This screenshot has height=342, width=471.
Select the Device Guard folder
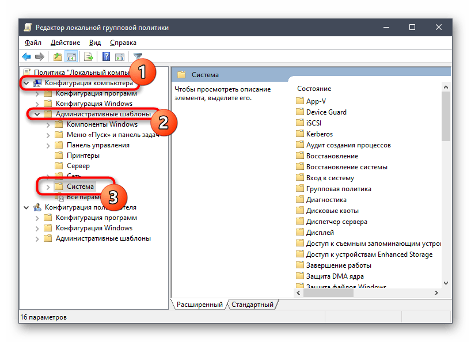click(x=326, y=112)
